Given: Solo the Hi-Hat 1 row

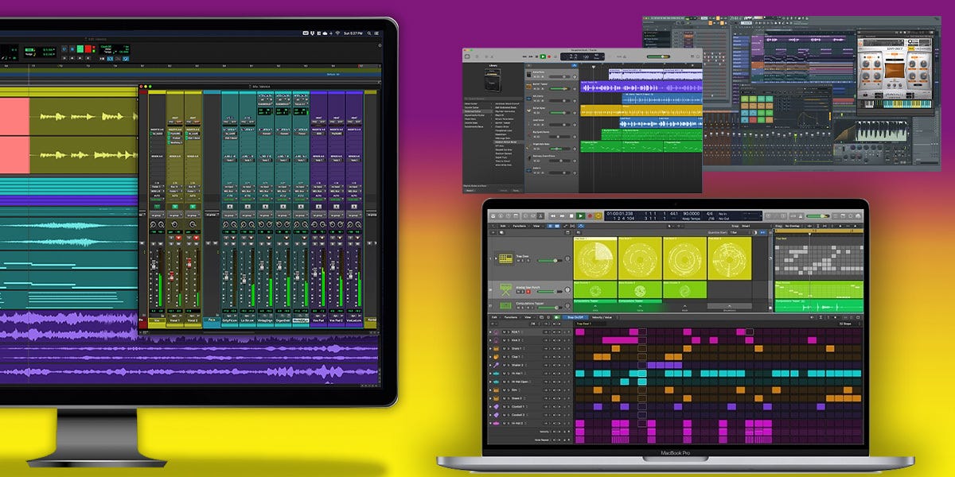Looking at the screenshot, I should pos(507,374).
